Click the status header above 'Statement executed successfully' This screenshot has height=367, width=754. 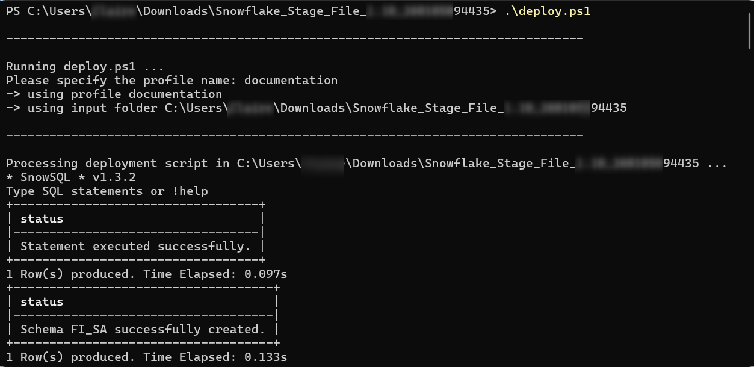tap(42, 218)
